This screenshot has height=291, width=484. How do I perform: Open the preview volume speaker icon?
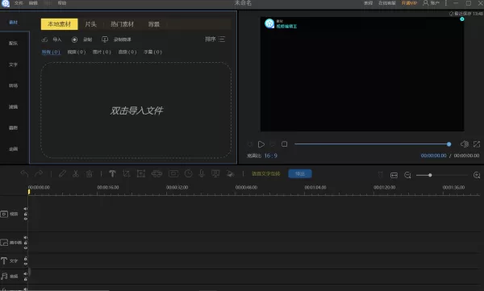point(465,144)
